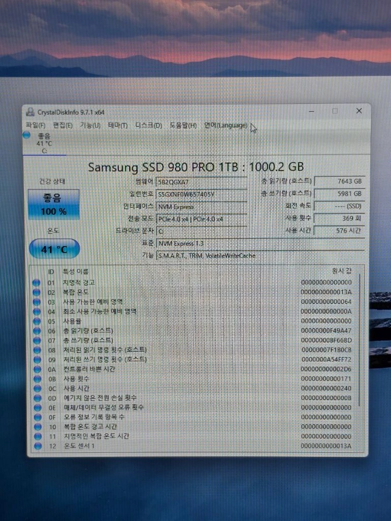Click the 사용 횟수 value 369 회
391x521 pixels.
[339, 218]
